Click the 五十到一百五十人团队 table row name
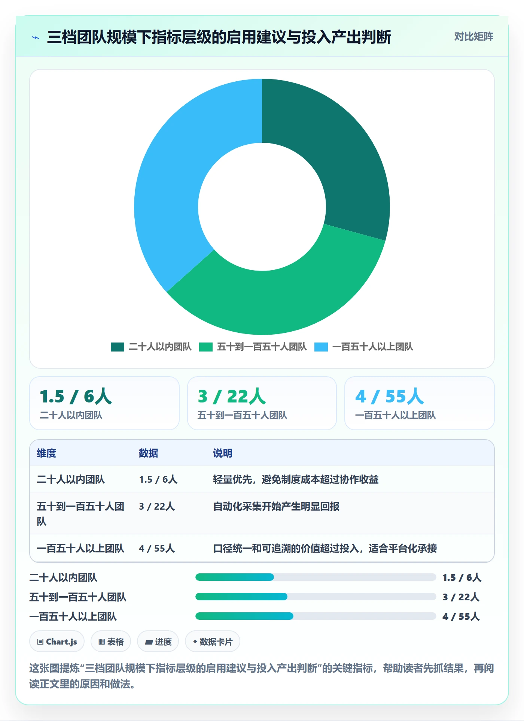The image size is (524, 721). 80,514
